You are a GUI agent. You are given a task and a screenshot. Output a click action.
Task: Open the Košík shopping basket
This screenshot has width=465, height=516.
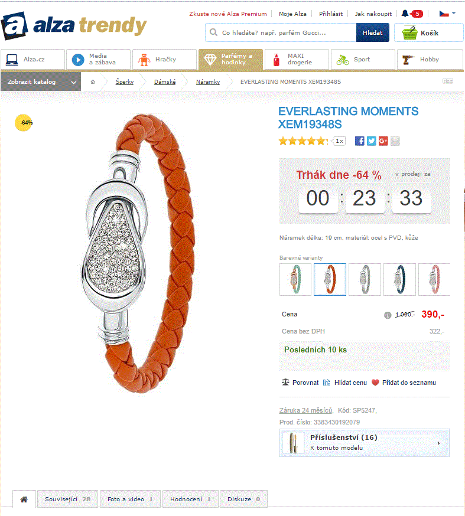coord(429,32)
